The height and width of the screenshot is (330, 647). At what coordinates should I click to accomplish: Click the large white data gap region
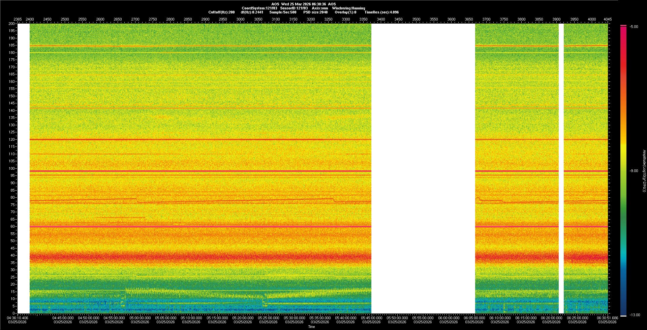[423, 168]
